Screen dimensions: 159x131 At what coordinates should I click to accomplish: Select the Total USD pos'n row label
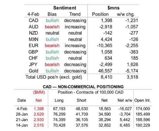tap(54, 77)
